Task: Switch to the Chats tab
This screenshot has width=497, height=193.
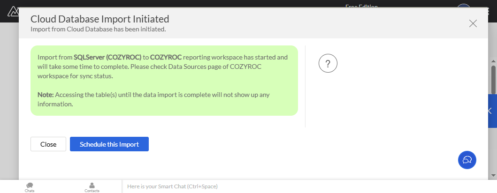Action: pyautogui.click(x=30, y=187)
